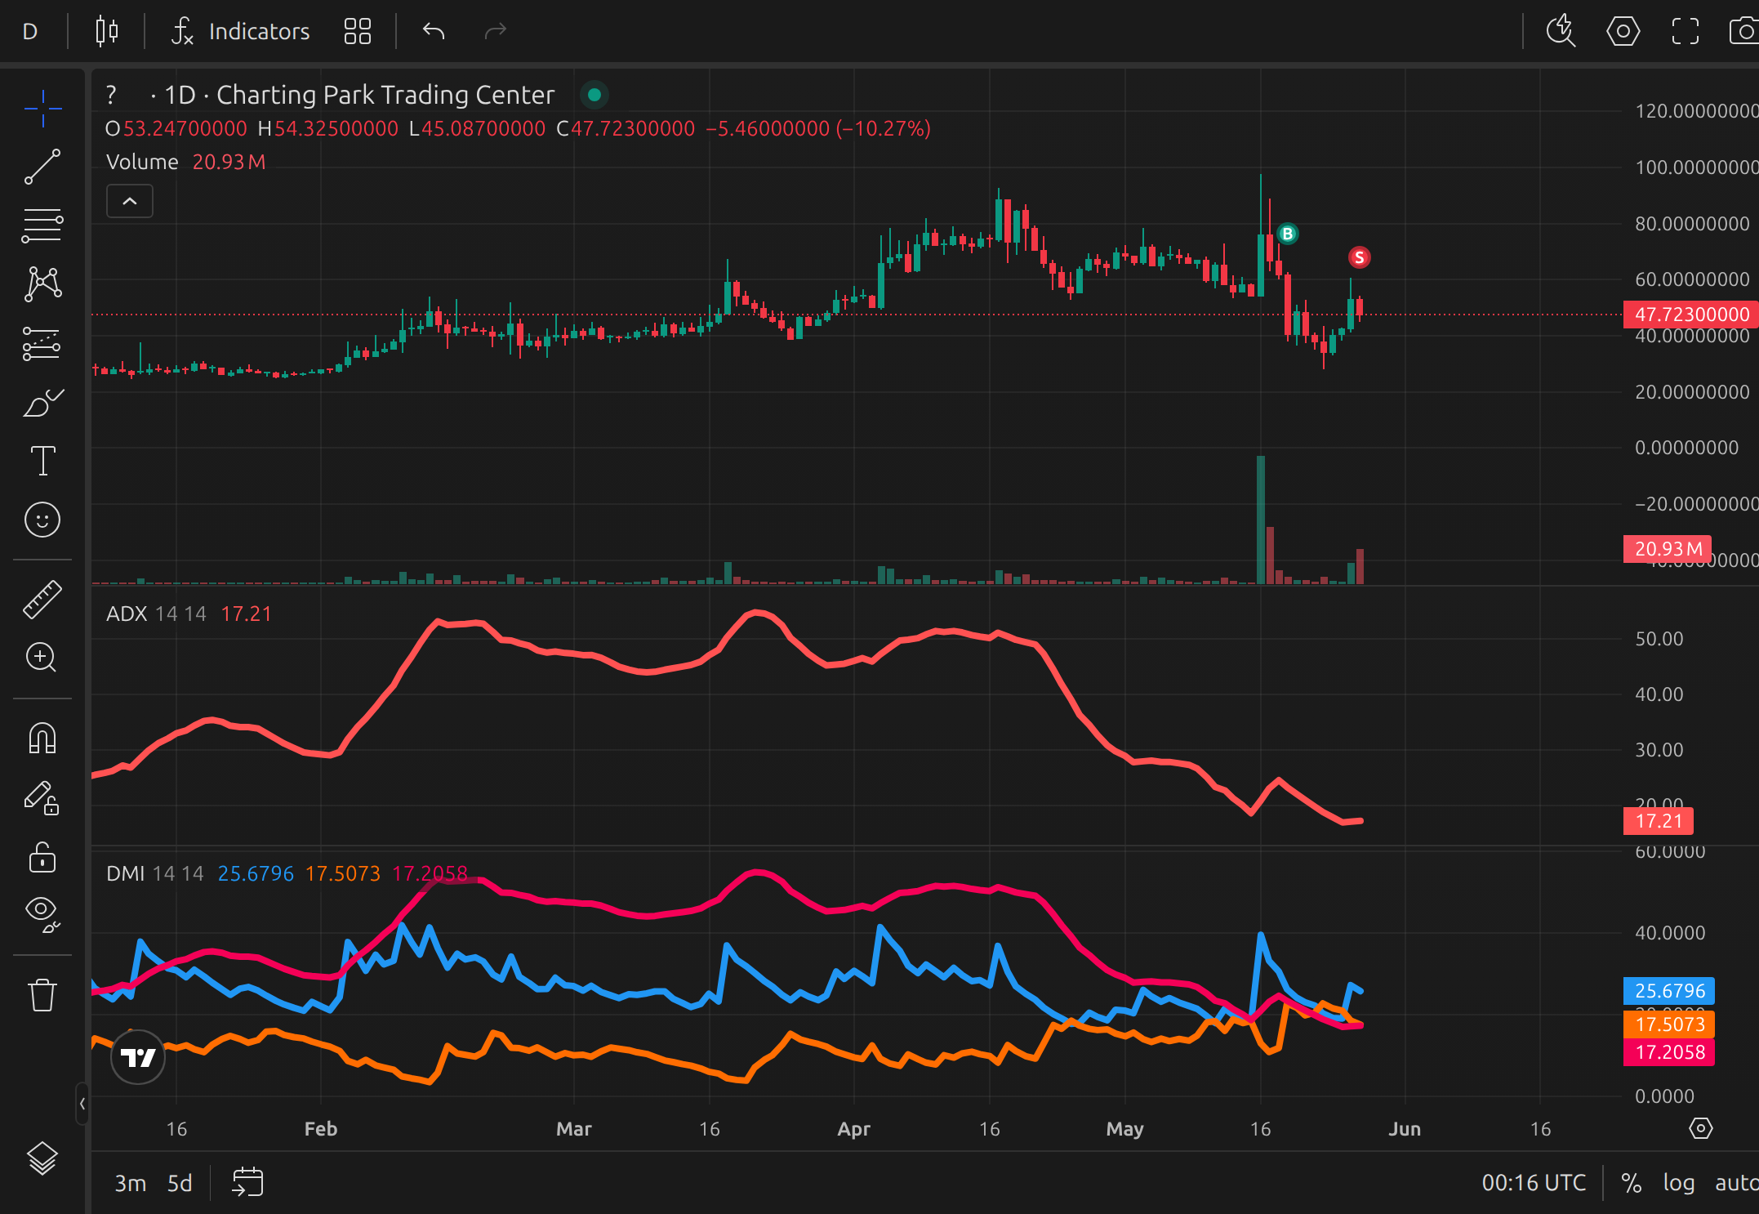Screen dimensions: 1759x1214
Task: Set range to 3m
Action: pyautogui.click(x=130, y=1183)
